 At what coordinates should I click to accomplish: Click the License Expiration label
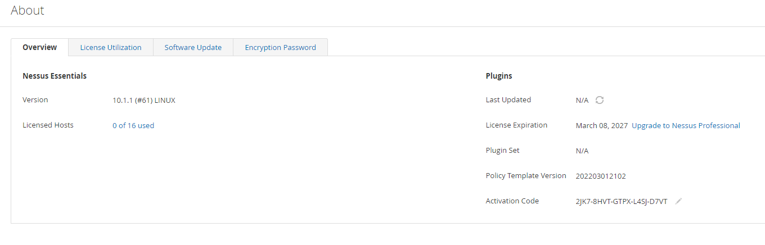516,125
